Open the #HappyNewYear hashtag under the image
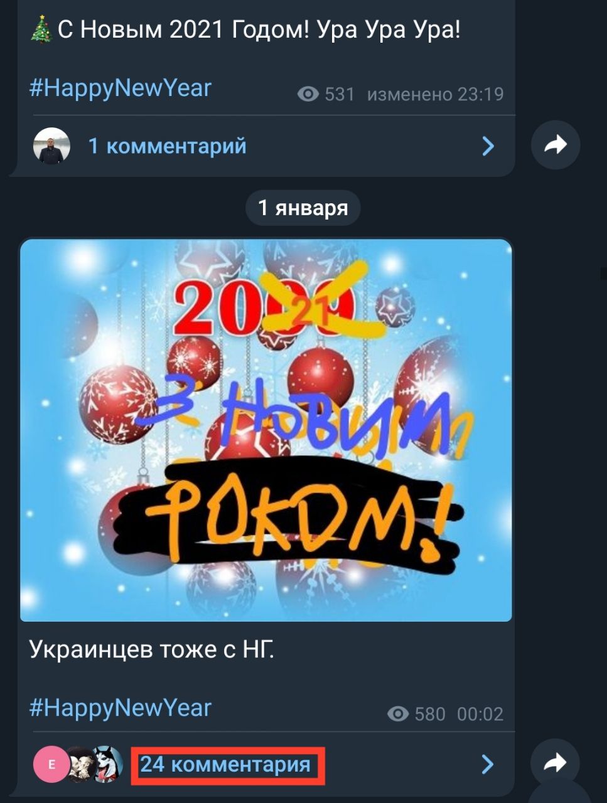The image size is (607, 803). (121, 708)
